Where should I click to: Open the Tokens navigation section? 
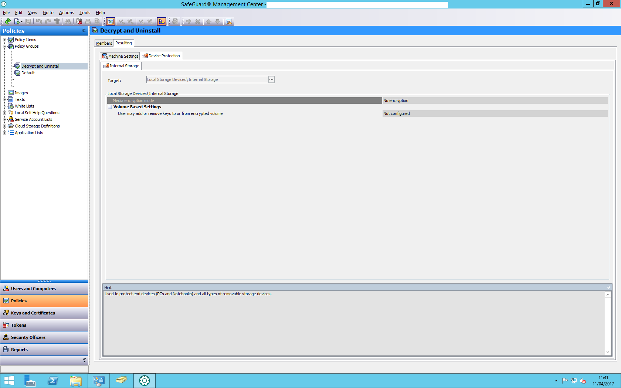44,325
